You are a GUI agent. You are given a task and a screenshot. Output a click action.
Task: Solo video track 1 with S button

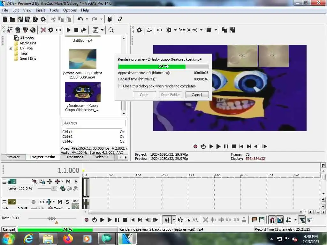[x=76, y=182]
